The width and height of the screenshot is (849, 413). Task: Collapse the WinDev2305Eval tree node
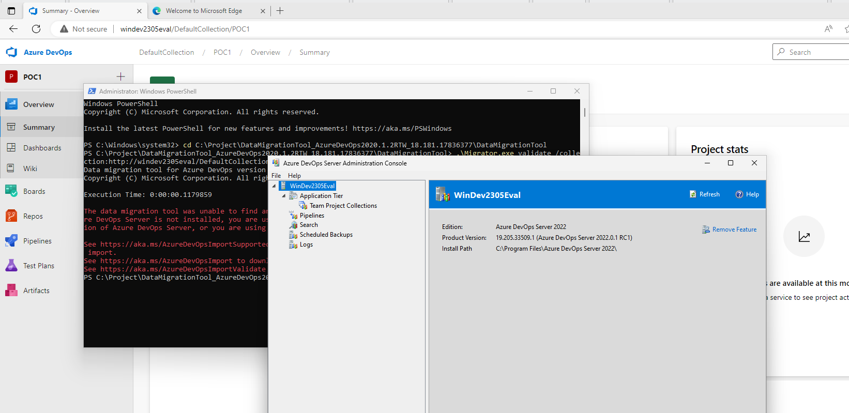coord(274,186)
